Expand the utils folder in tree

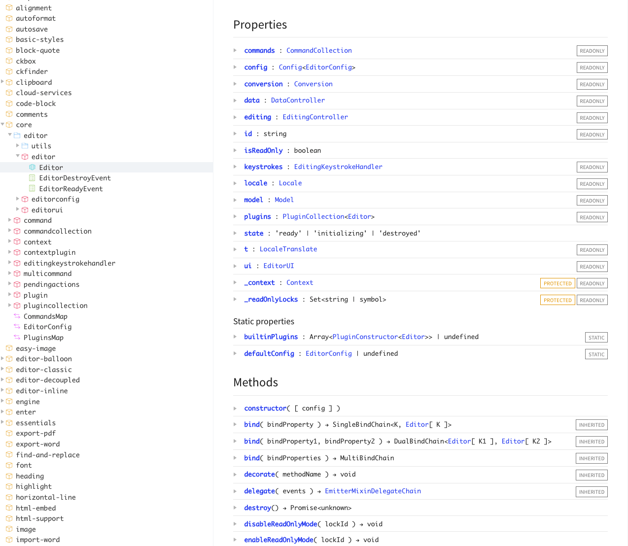click(x=18, y=145)
